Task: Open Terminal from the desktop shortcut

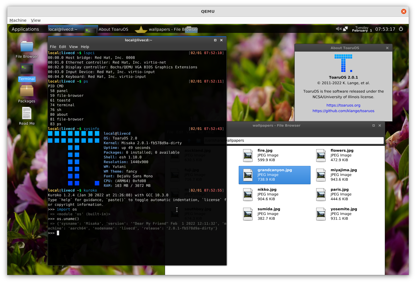Action: tap(26, 69)
